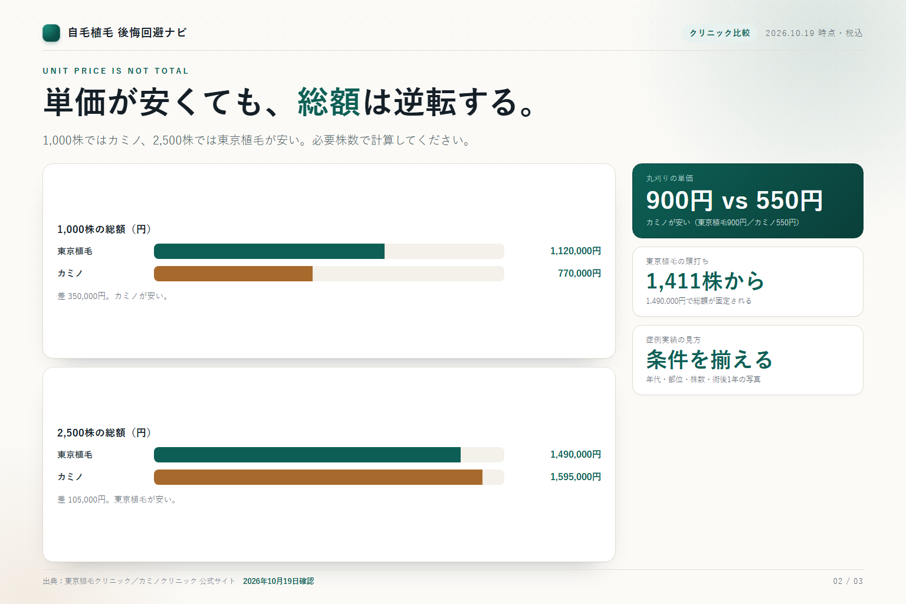Click the date text 2026.10.19 時点・税込
Screen dimensions: 906x604
(x=814, y=33)
